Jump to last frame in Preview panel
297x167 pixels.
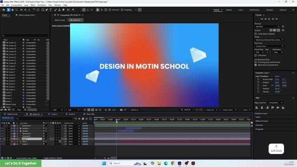click(x=277, y=19)
